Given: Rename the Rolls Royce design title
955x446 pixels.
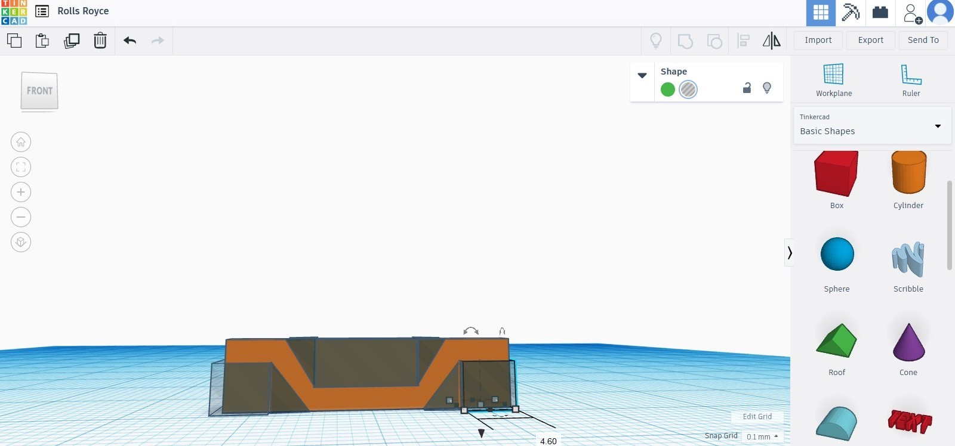Looking at the screenshot, I should [83, 11].
